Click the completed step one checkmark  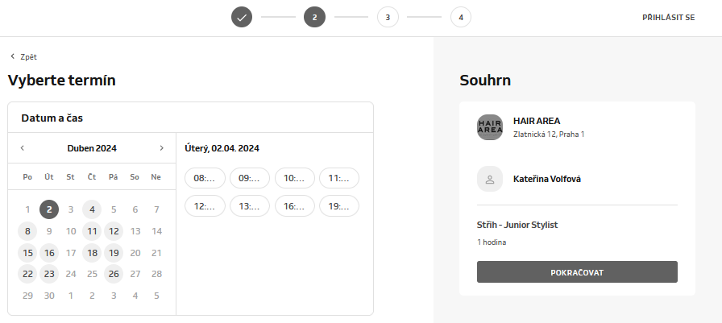(242, 17)
